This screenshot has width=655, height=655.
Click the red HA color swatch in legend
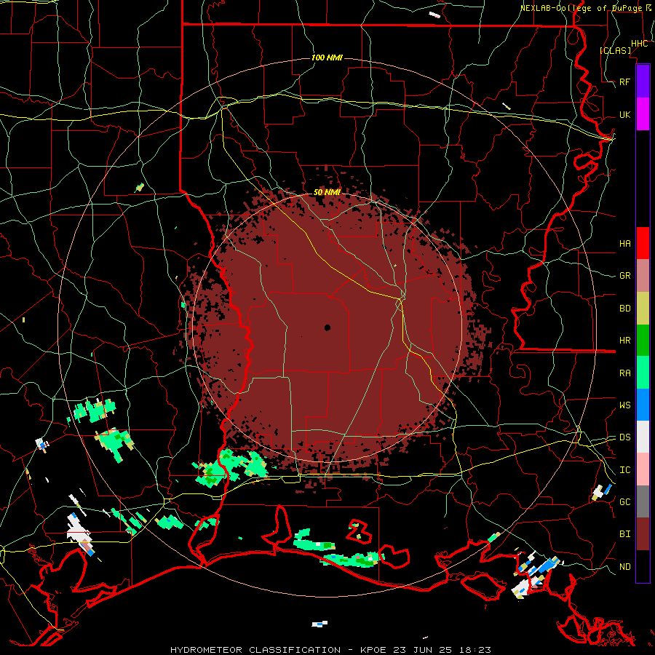point(643,243)
